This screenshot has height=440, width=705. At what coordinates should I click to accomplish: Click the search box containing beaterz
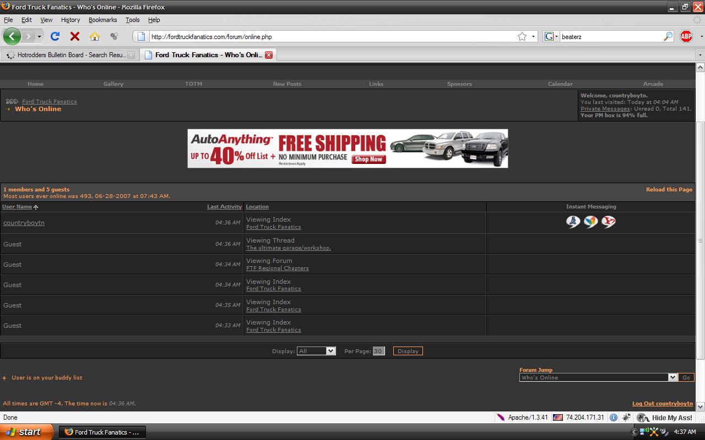tap(610, 37)
